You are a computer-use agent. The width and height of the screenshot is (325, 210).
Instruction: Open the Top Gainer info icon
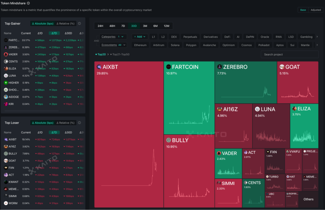(x=79, y=24)
